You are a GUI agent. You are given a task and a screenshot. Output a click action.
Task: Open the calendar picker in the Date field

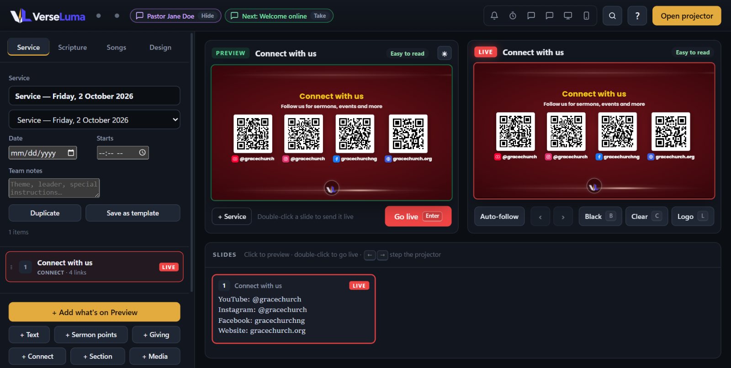pos(71,153)
